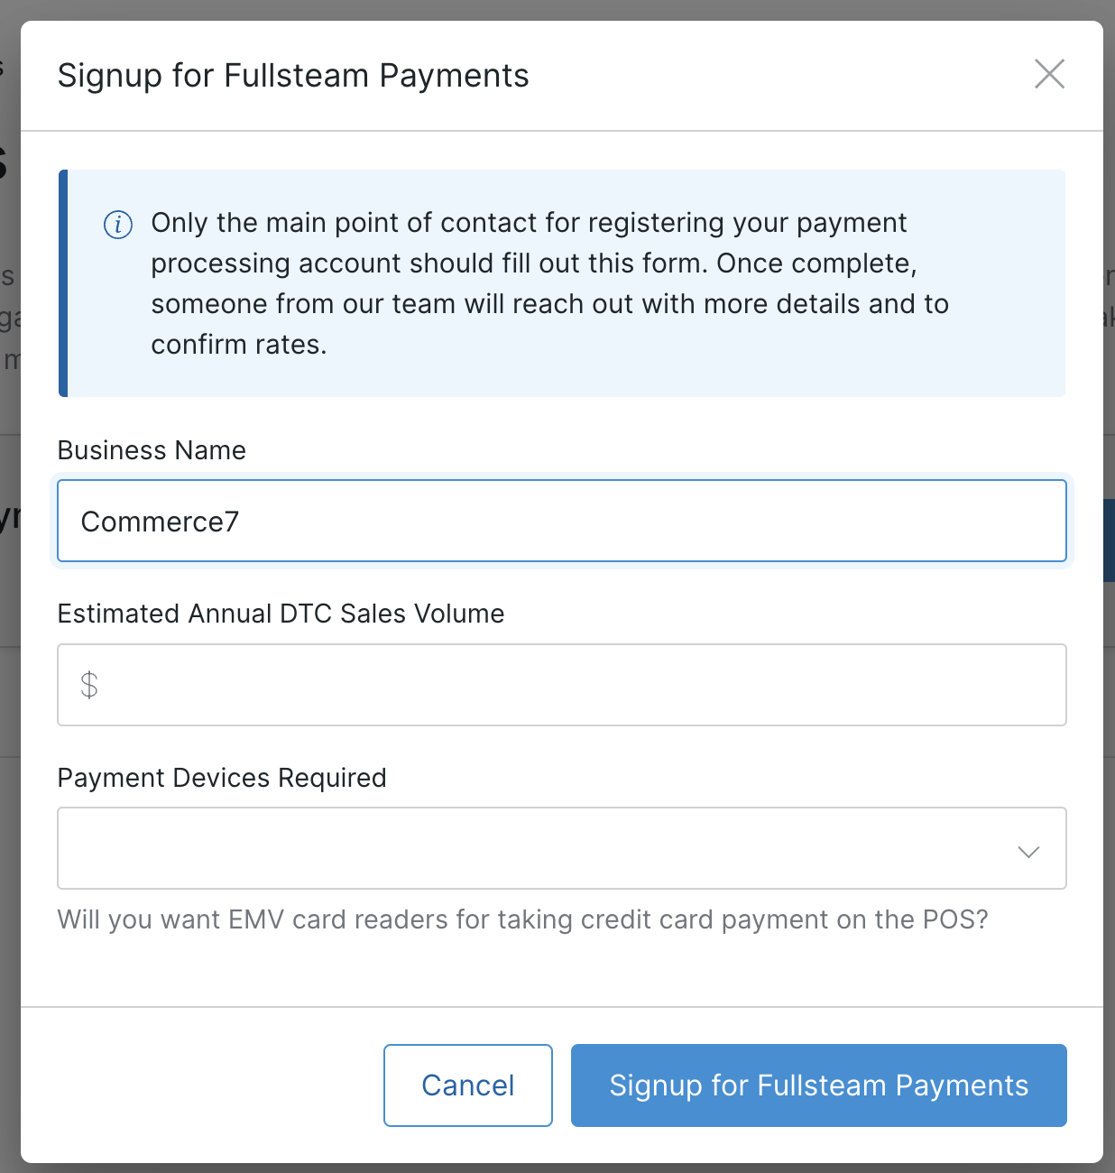1115x1173 pixels.
Task: Click the info icon in the blue notice banner
Action: [118, 225]
